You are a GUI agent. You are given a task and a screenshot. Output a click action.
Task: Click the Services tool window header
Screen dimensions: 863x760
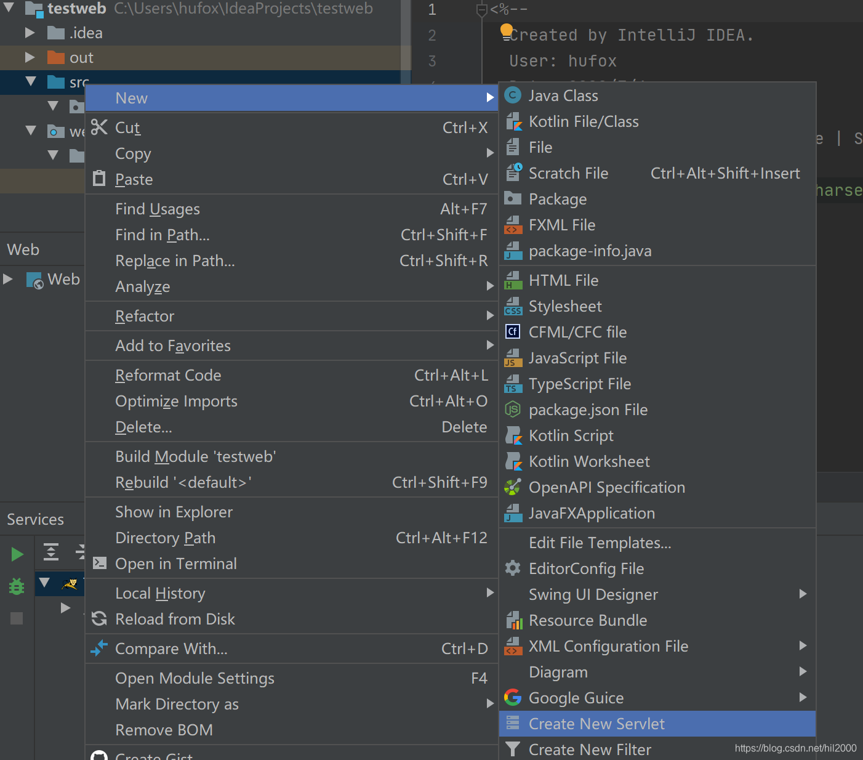[x=35, y=519]
